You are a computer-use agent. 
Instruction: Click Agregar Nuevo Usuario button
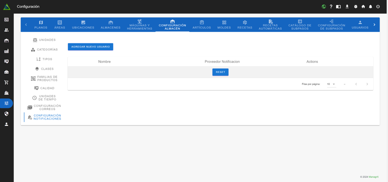[x=90, y=47]
